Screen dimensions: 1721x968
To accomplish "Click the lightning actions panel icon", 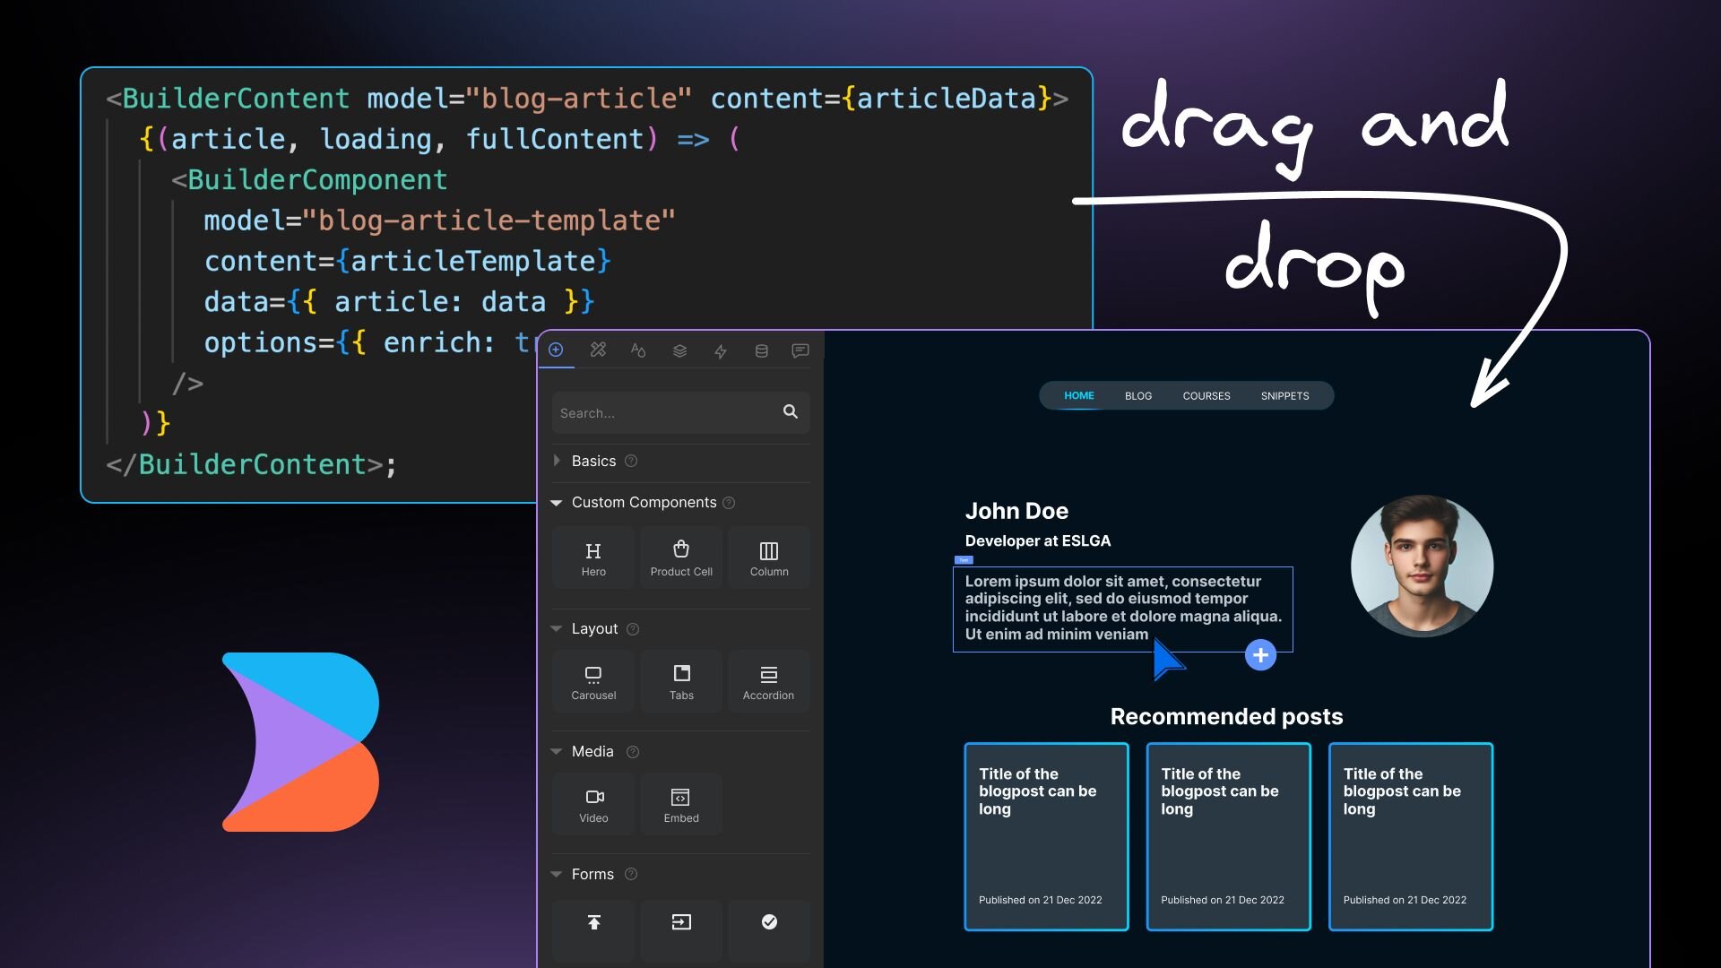I will click(720, 350).
